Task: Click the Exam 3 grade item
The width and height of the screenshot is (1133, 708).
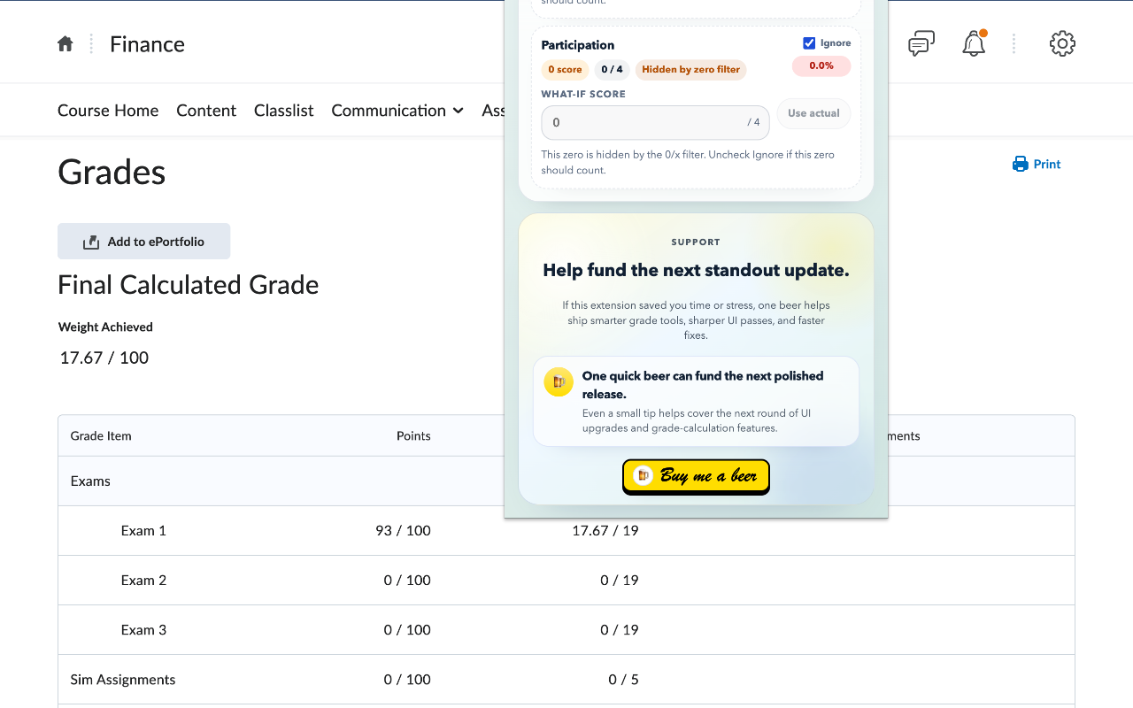Action: click(x=143, y=630)
